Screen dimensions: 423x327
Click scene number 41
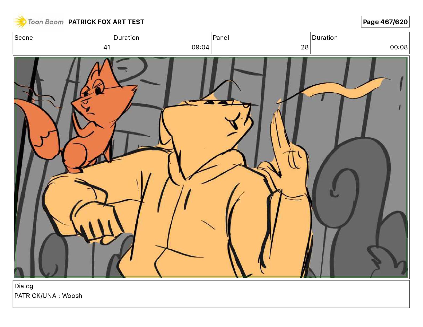(x=107, y=47)
